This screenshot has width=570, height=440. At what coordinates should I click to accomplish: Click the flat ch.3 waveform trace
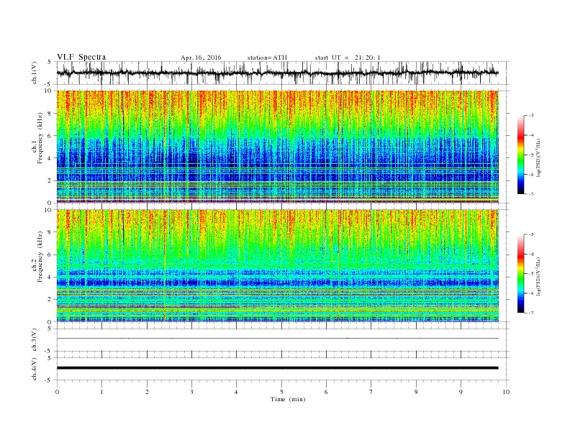point(277,339)
